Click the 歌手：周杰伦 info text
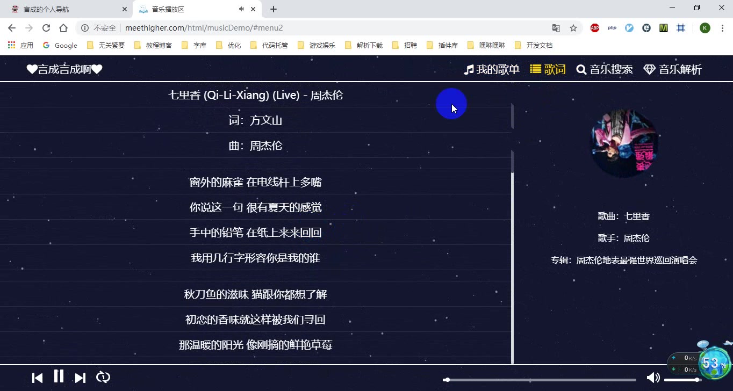This screenshot has width=733, height=391. click(624, 238)
